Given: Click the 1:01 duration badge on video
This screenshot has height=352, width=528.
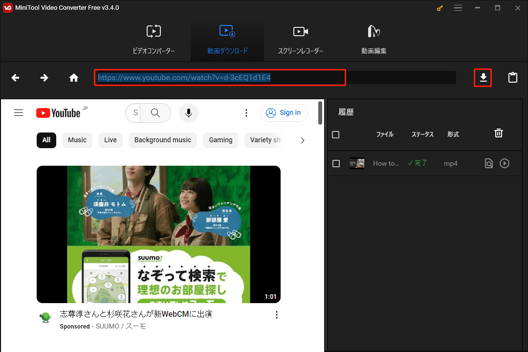Looking at the screenshot, I should (x=270, y=296).
